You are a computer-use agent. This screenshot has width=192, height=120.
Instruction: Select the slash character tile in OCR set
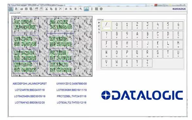click(106, 26)
